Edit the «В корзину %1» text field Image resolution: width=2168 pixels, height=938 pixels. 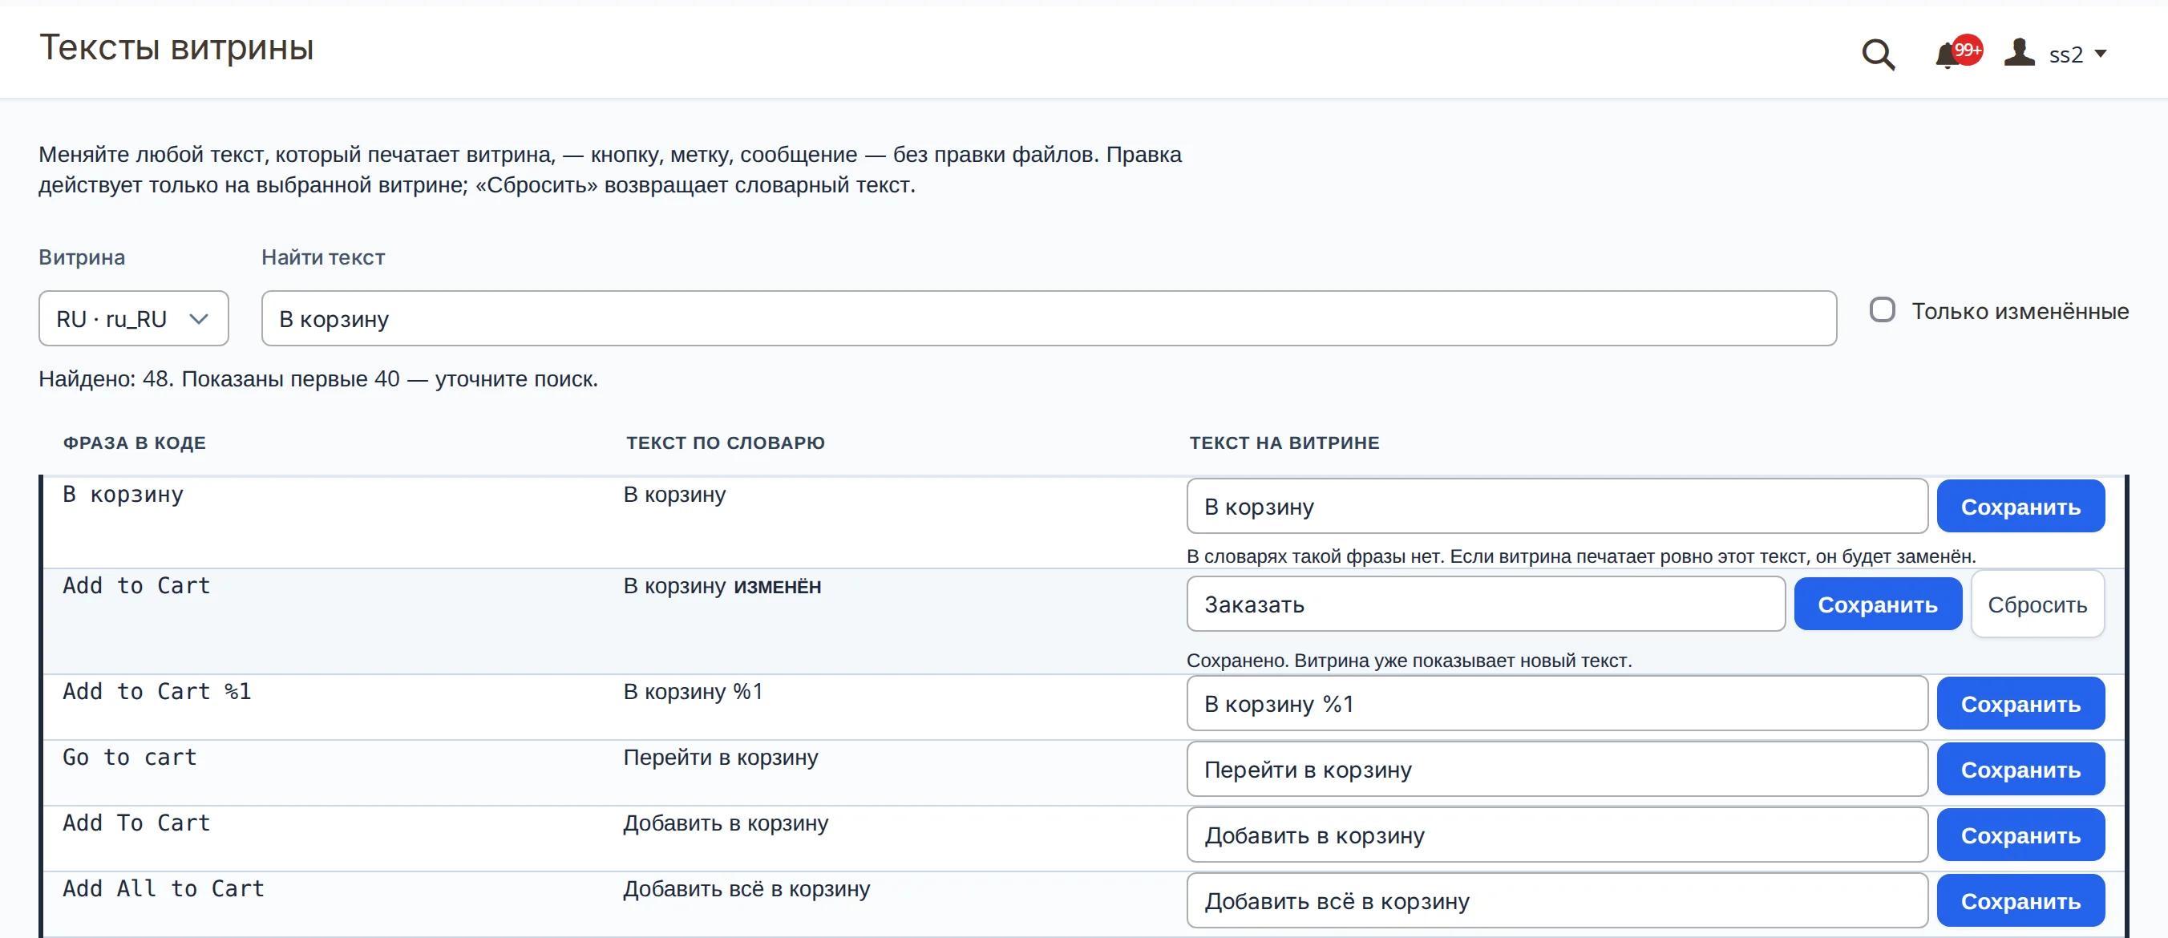pyautogui.click(x=1557, y=703)
